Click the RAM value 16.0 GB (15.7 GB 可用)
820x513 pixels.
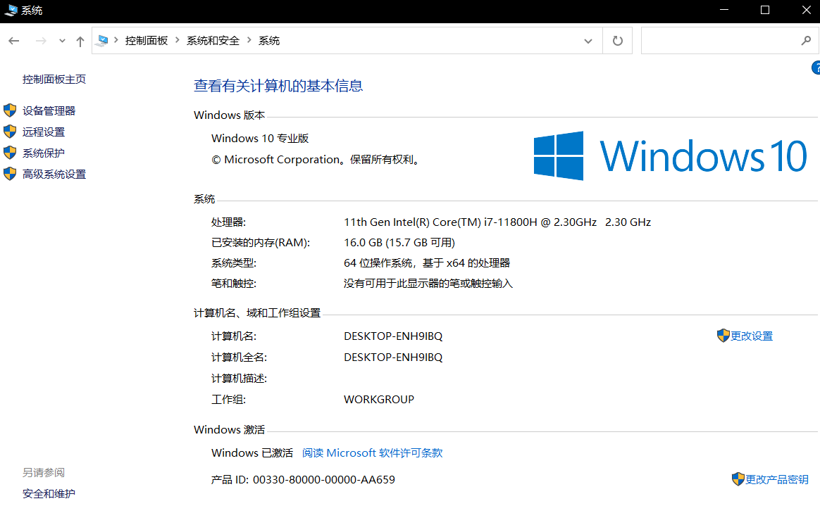399,242
